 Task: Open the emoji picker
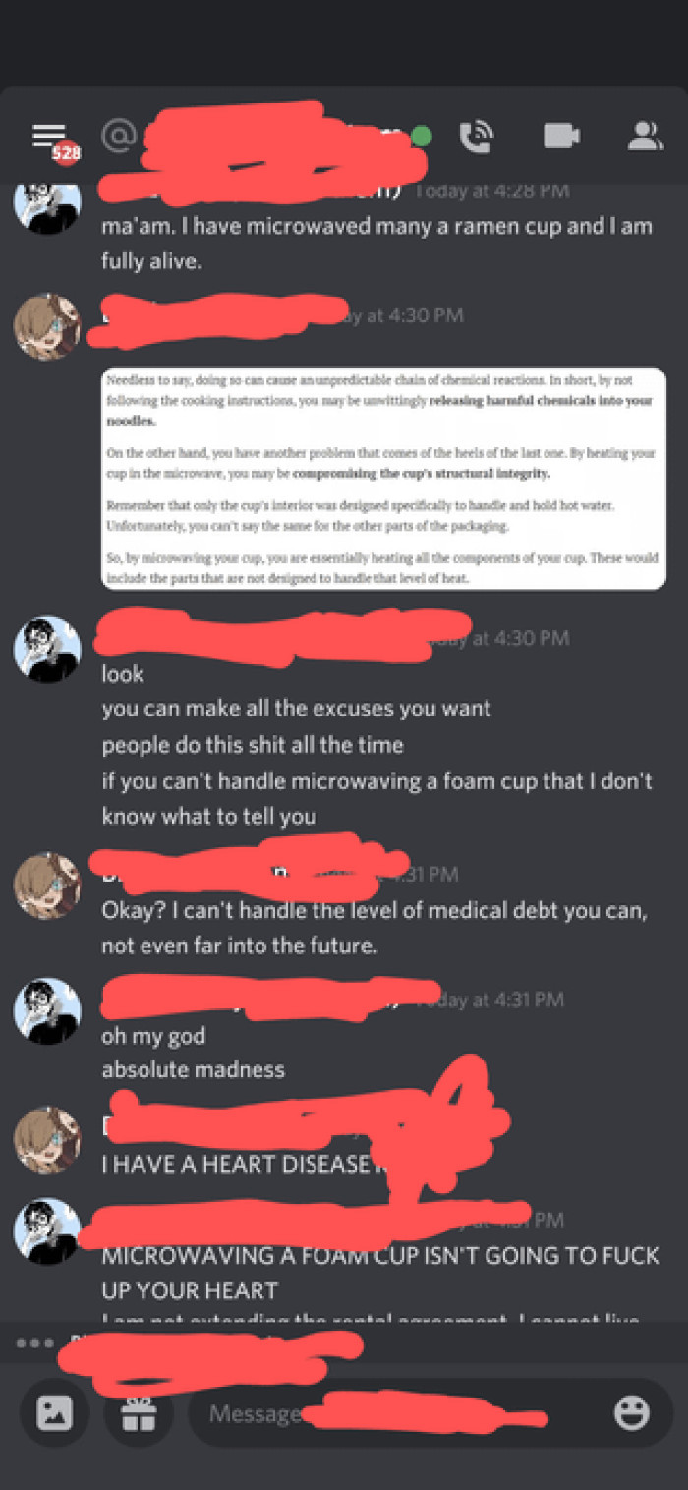[632, 1412]
